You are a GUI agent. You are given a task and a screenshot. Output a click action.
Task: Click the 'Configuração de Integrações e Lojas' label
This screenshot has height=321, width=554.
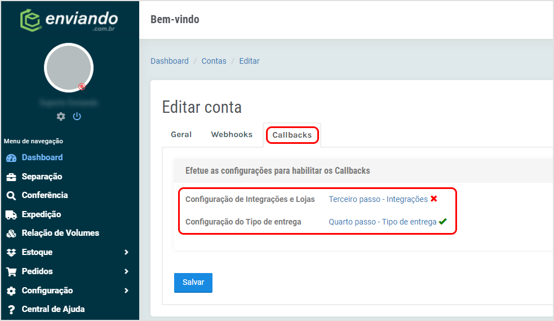(x=250, y=199)
